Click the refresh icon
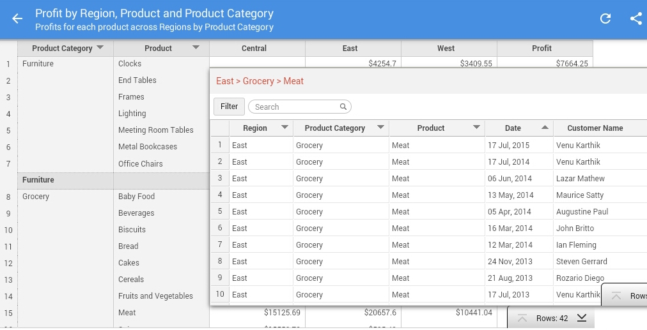Viewport: 647px width, 330px height. click(x=605, y=19)
